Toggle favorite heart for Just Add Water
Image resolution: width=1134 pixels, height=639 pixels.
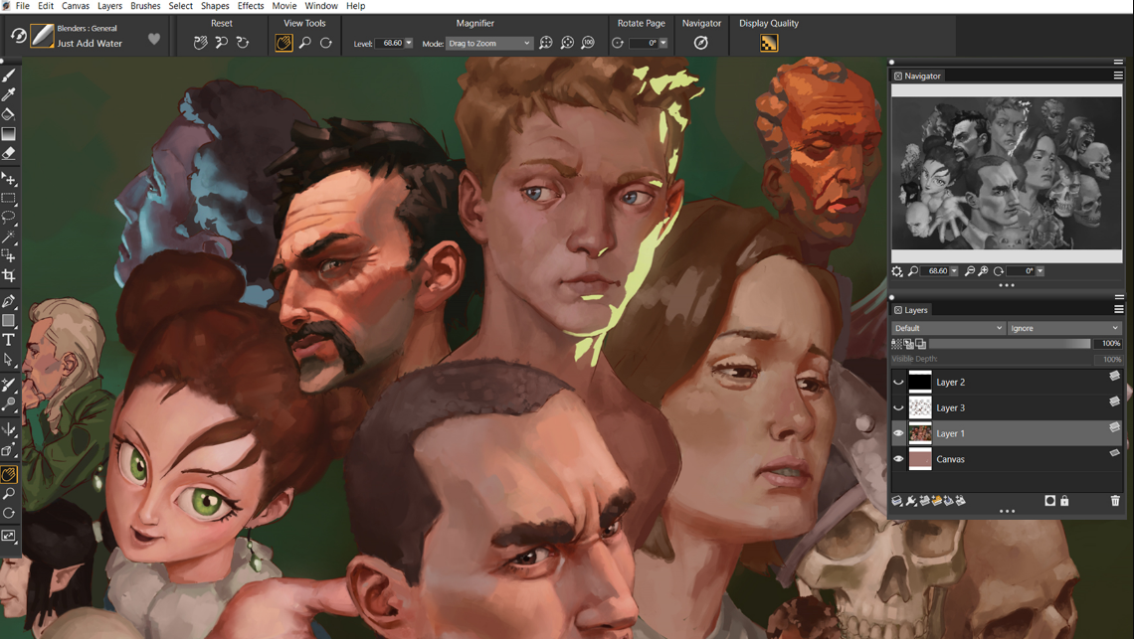(x=154, y=39)
